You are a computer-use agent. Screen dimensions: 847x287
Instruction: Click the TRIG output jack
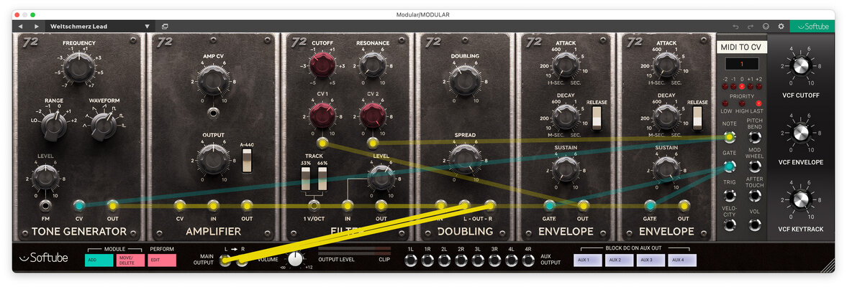click(730, 195)
